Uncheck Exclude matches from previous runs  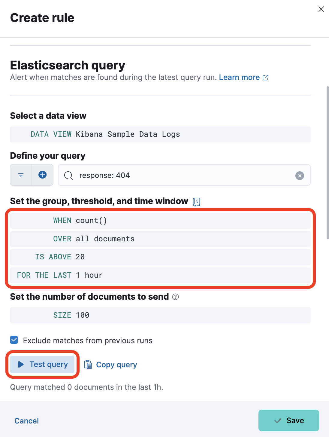tap(14, 340)
